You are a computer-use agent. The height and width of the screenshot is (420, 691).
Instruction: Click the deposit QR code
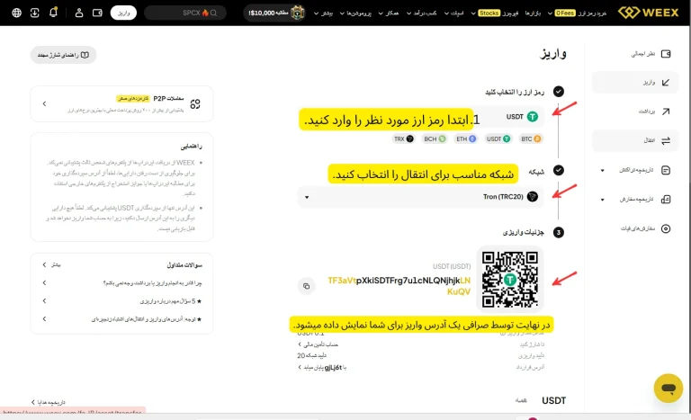[510, 279]
